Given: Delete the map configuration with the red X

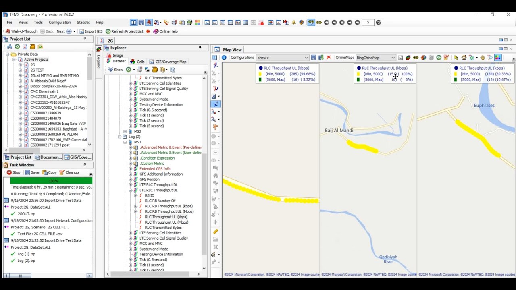Looking at the screenshot, I should pos(329,58).
